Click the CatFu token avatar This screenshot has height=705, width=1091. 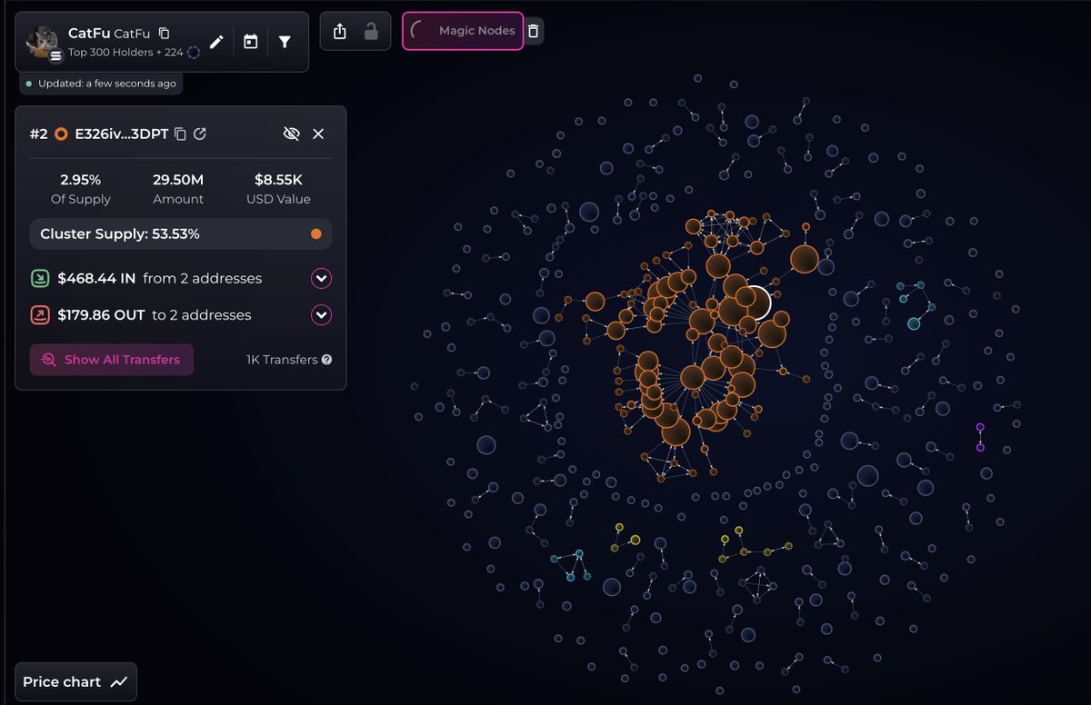41,42
